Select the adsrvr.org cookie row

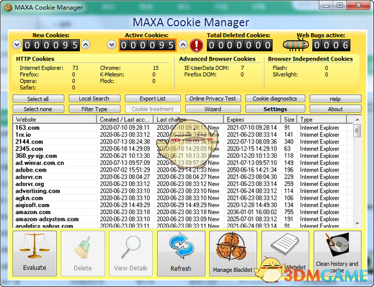click(x=183, y=184)
